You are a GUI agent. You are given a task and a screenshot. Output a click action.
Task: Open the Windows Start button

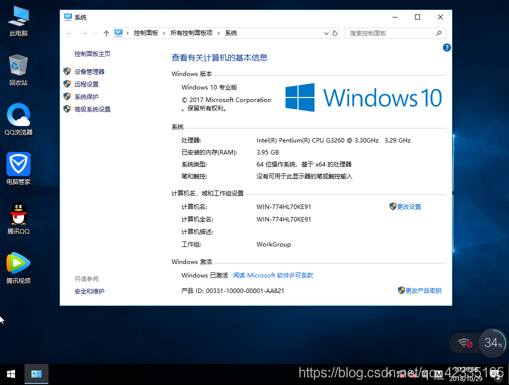(11, 374)
